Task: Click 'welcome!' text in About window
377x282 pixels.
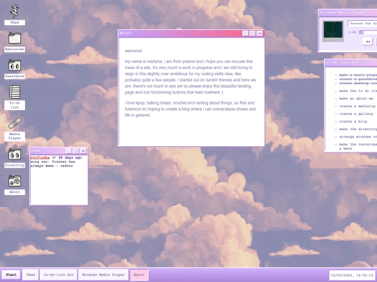Action: [133, 51]
